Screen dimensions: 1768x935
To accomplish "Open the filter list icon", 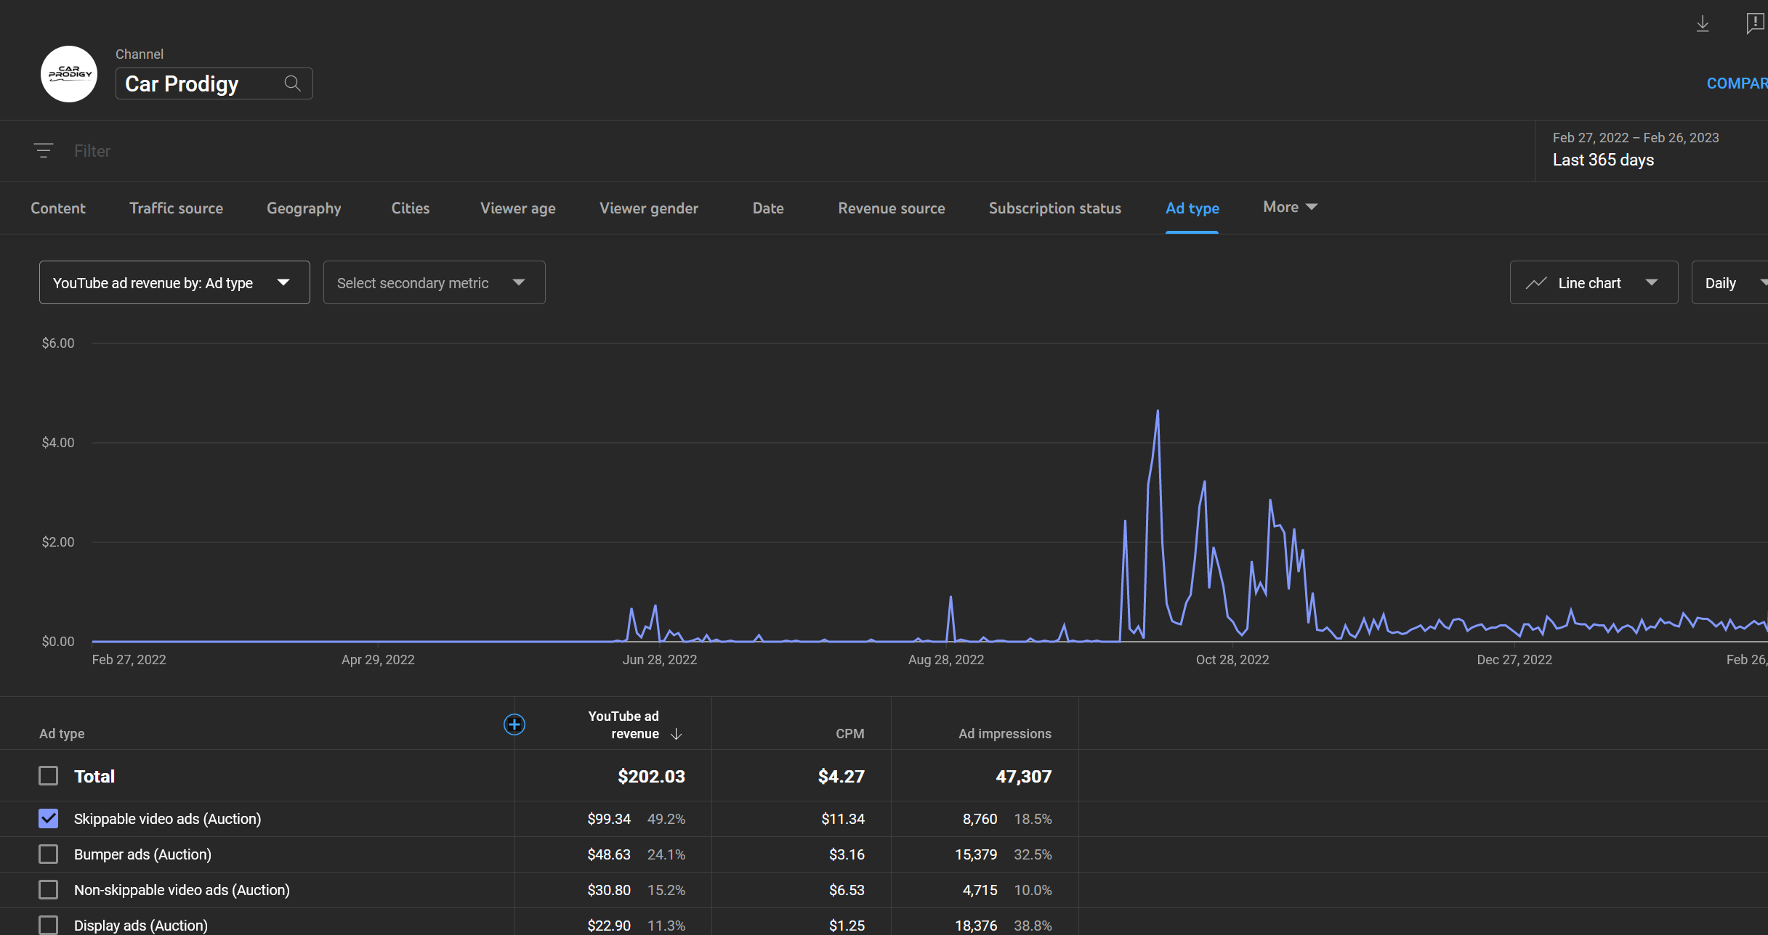I will click(x=44, y=150).
